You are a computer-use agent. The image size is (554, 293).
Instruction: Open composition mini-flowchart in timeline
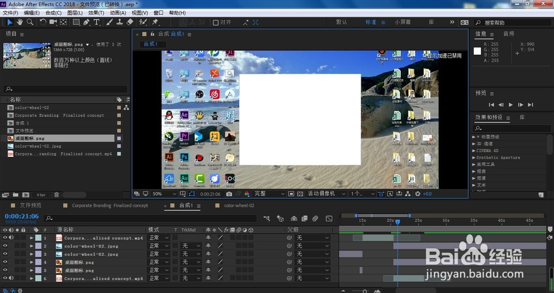[267, 219]
